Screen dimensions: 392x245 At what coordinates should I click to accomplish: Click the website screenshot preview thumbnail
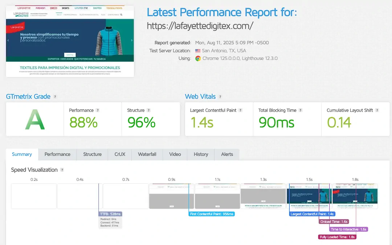pos(70,41)
